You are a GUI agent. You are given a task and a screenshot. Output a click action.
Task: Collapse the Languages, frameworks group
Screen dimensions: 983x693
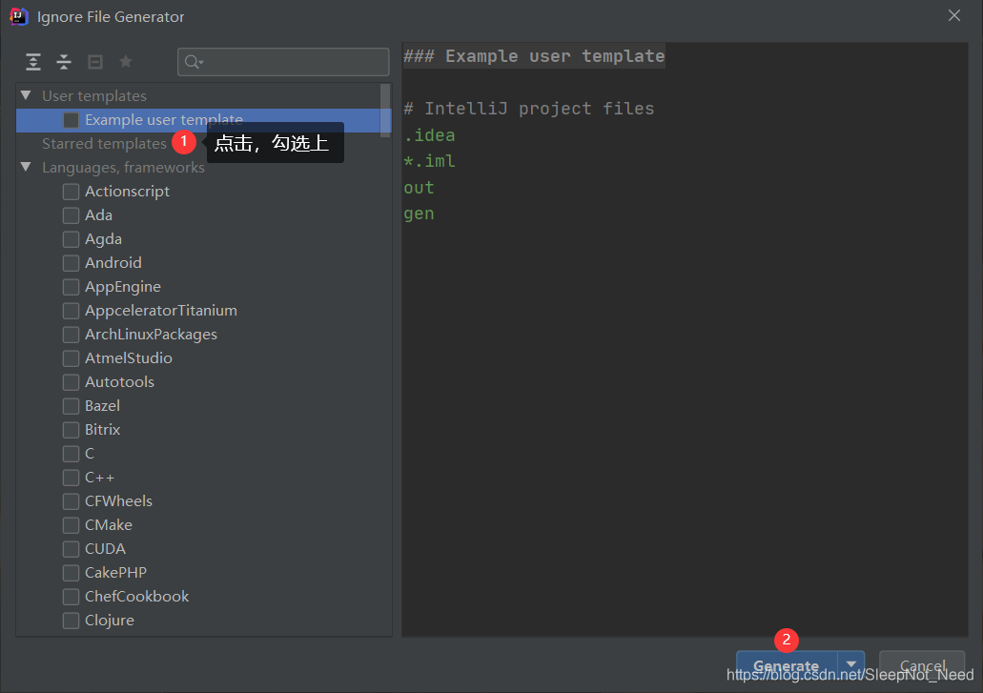pyautogui.click(x=26, y=167)
